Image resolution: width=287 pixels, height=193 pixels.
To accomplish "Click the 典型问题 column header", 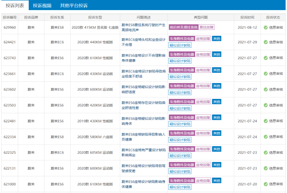I will tap(201, 17).
